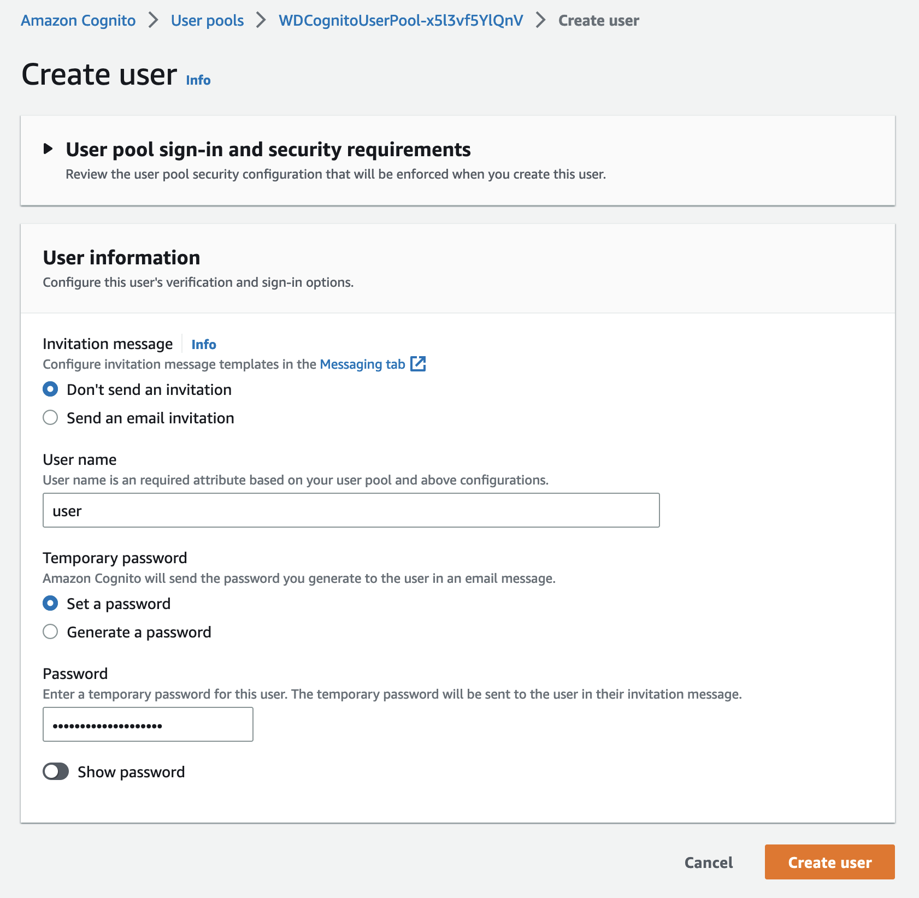This screenshot has height=898, width=919.
Task: Open Messaging tab via the external link icon
Action: pyautogui.click(x=419, y=364)
